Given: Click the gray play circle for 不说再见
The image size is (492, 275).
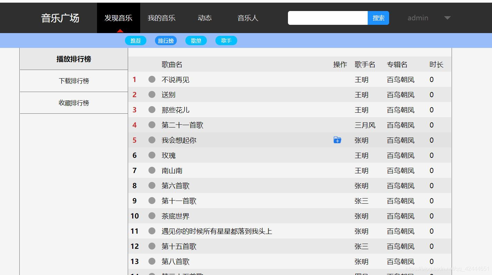Looking at the screenshot, I should [152, 79].
